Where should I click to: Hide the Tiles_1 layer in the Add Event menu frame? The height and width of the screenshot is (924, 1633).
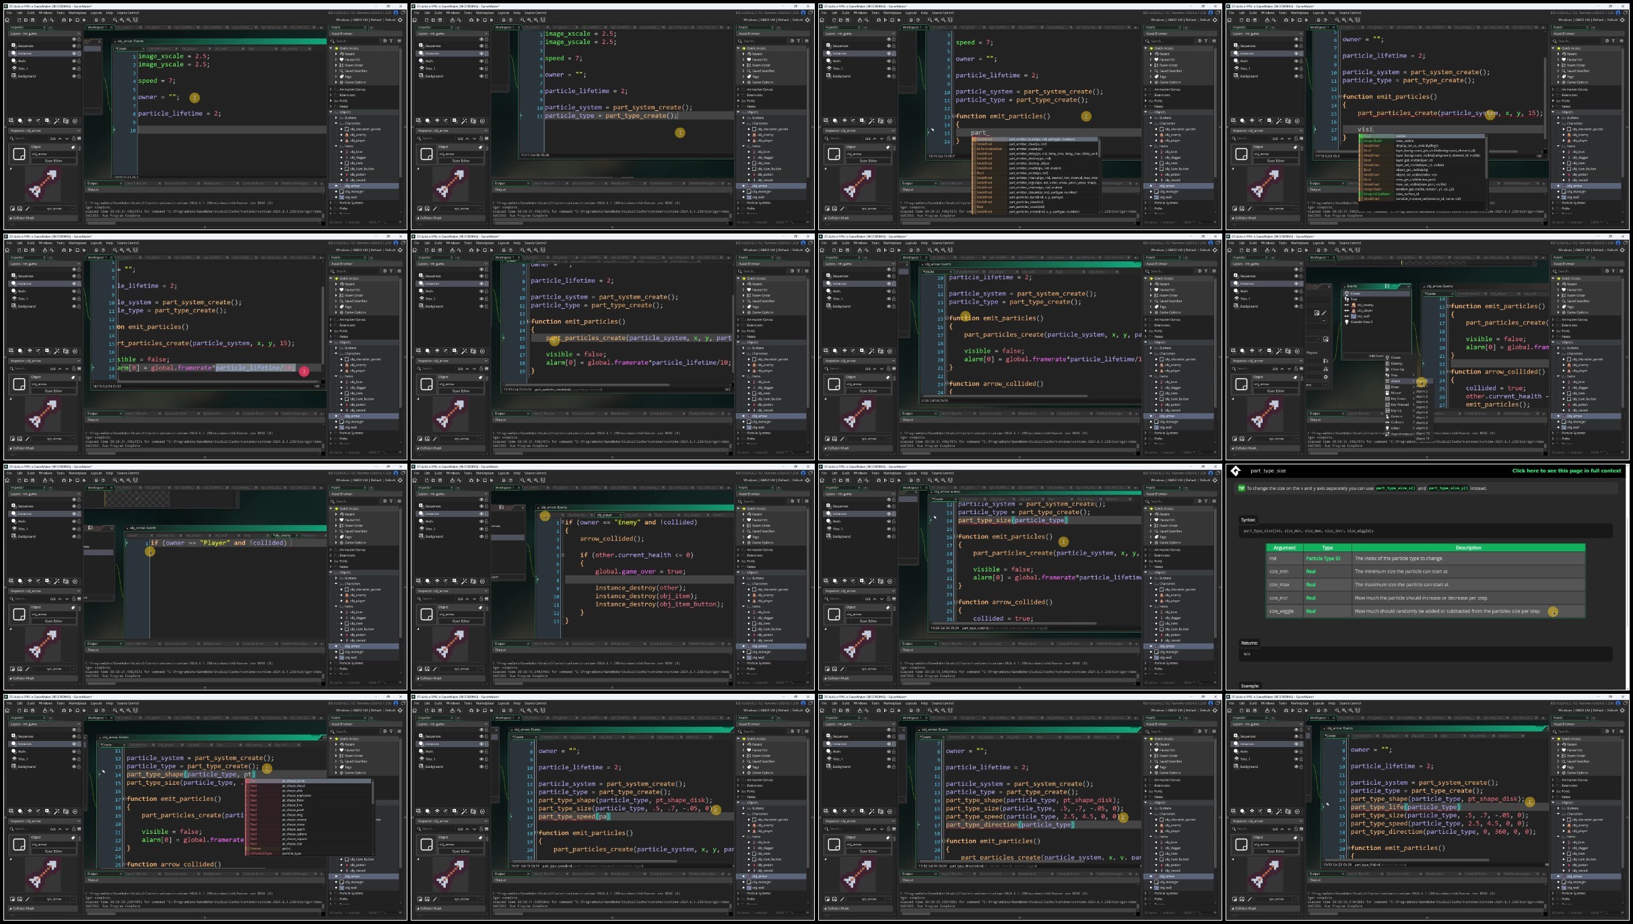1296,299
